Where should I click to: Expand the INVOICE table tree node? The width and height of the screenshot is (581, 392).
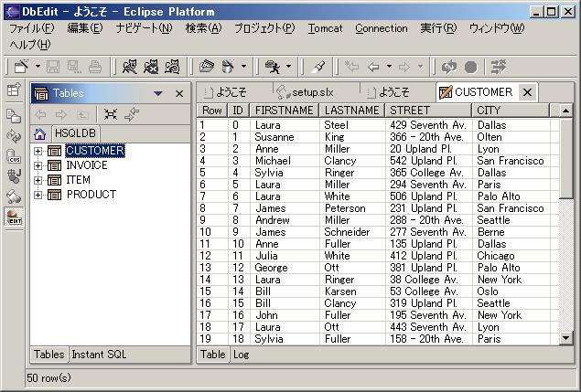pos(38,165)
